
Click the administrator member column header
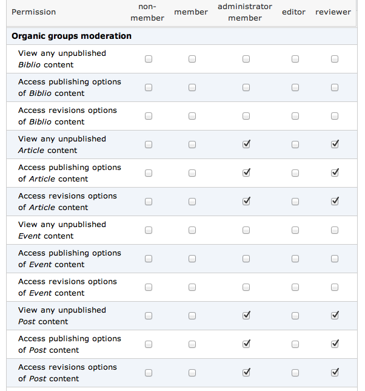click(245, 12)
